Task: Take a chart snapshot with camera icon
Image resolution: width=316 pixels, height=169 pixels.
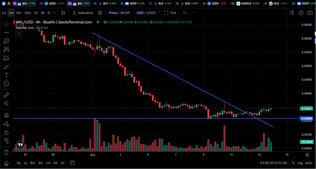Action: (x=310, y=13)
